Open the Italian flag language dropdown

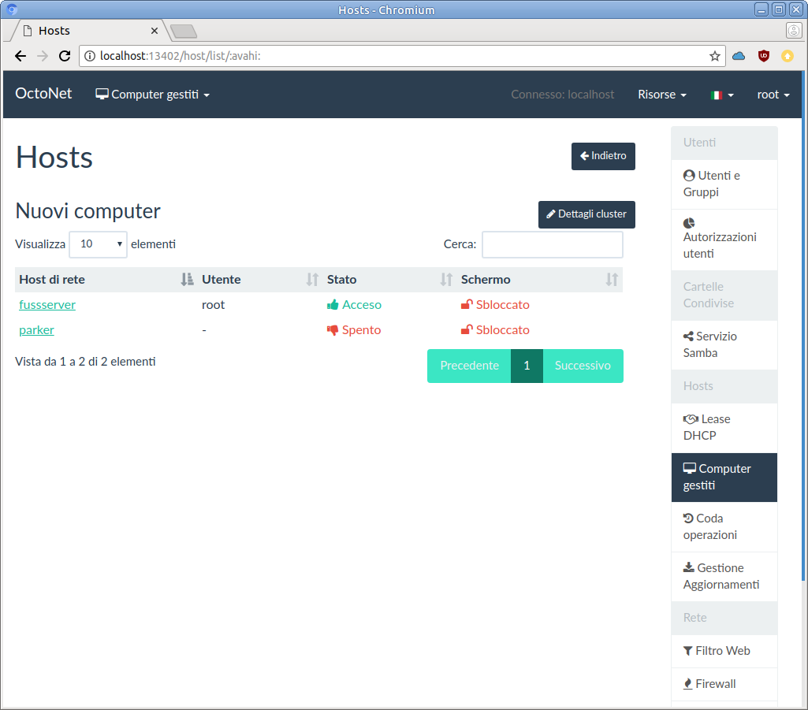pos(722,95)
